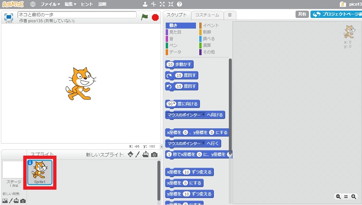362x205 pixels.
Task: Zoom in the scripts area
Action: pos(353,197)
